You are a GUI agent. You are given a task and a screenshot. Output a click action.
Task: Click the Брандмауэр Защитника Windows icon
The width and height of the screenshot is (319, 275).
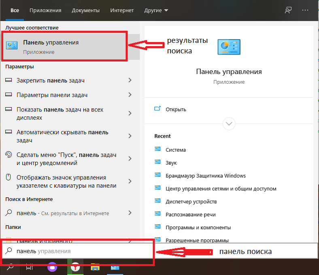[157, 175]
